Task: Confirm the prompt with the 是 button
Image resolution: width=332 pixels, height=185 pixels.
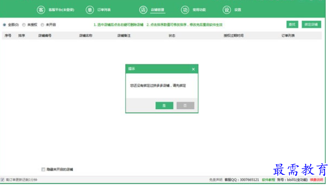Action: pos(165,106)
